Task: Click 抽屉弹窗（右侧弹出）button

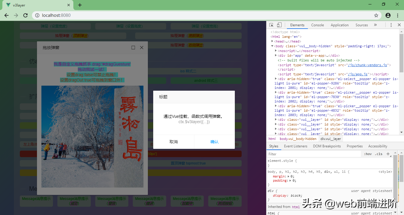Action: 188,45
